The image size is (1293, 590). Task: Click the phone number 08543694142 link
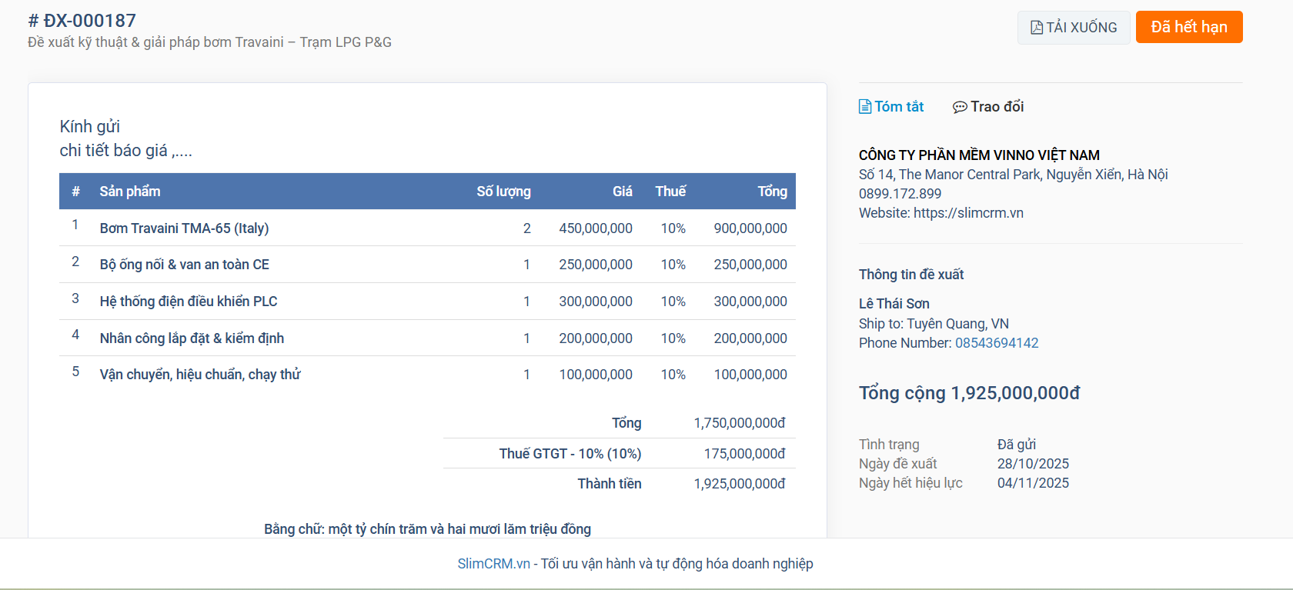(x=997, y=343)
